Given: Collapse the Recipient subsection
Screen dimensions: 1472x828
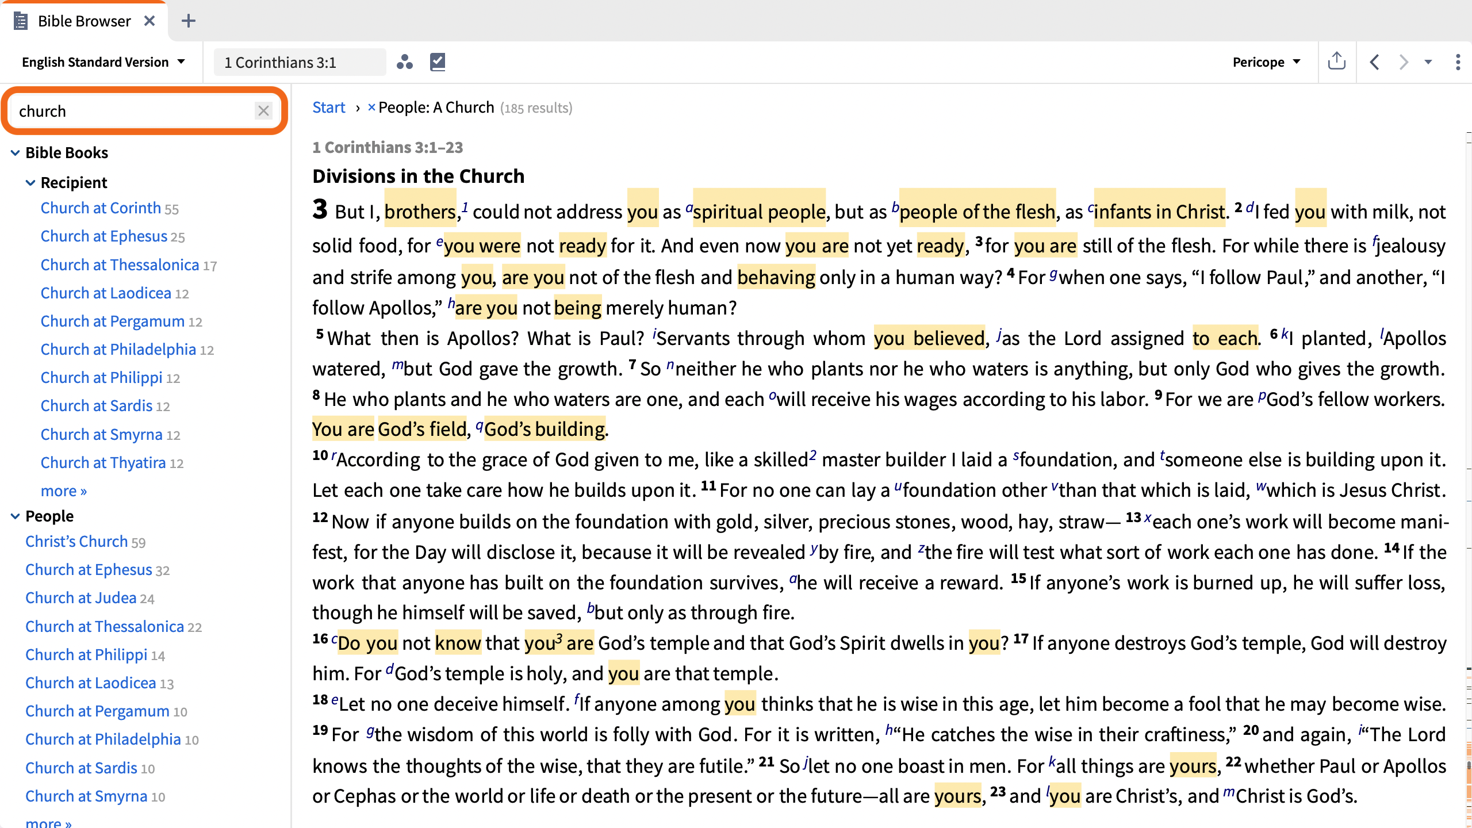Looking at the screenshot, I should click(30, 183).
